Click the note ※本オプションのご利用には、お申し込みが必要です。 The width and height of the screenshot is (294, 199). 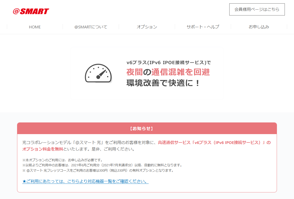(63, 160)
